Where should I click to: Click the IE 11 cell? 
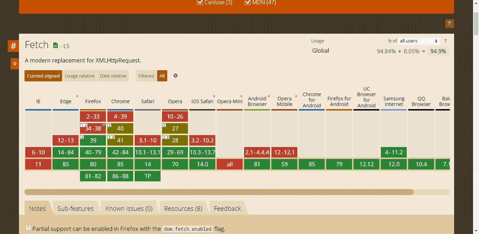click(x=38, y=164)
